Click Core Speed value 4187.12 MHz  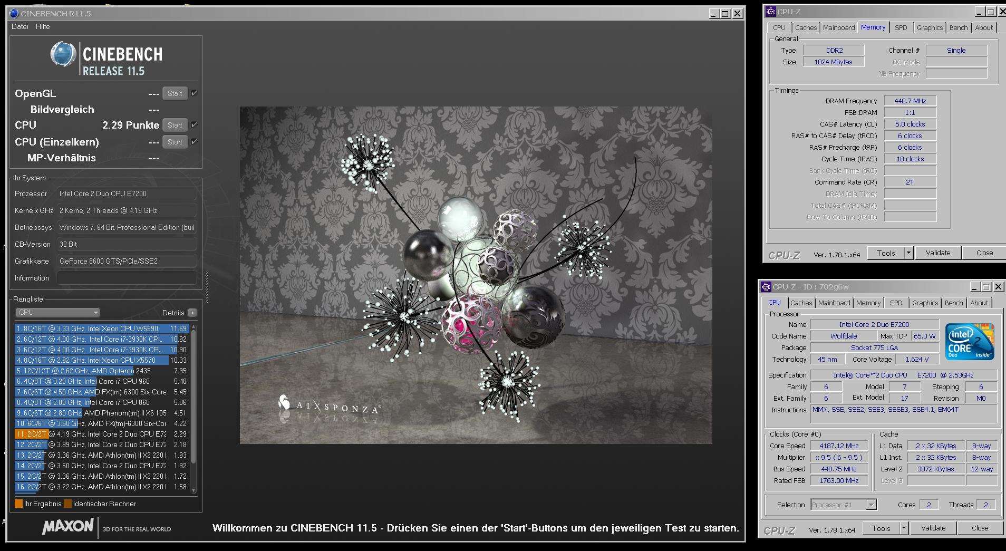839,446
